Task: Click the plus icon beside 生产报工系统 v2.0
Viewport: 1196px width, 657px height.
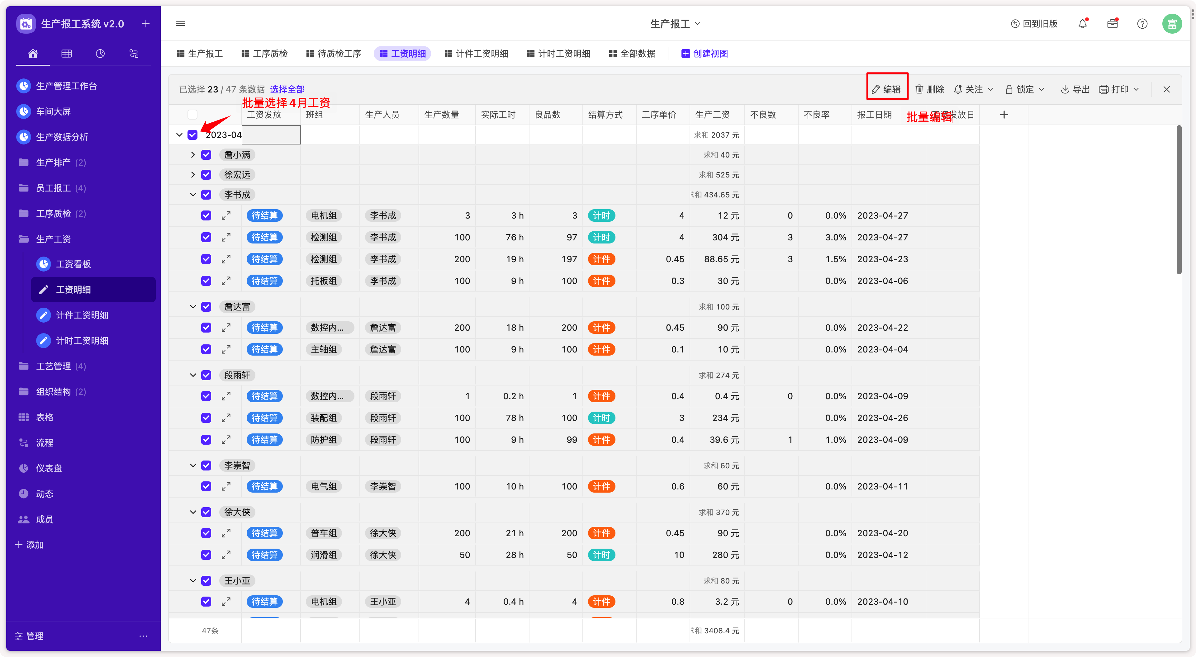Action: [x=146, y=24]
